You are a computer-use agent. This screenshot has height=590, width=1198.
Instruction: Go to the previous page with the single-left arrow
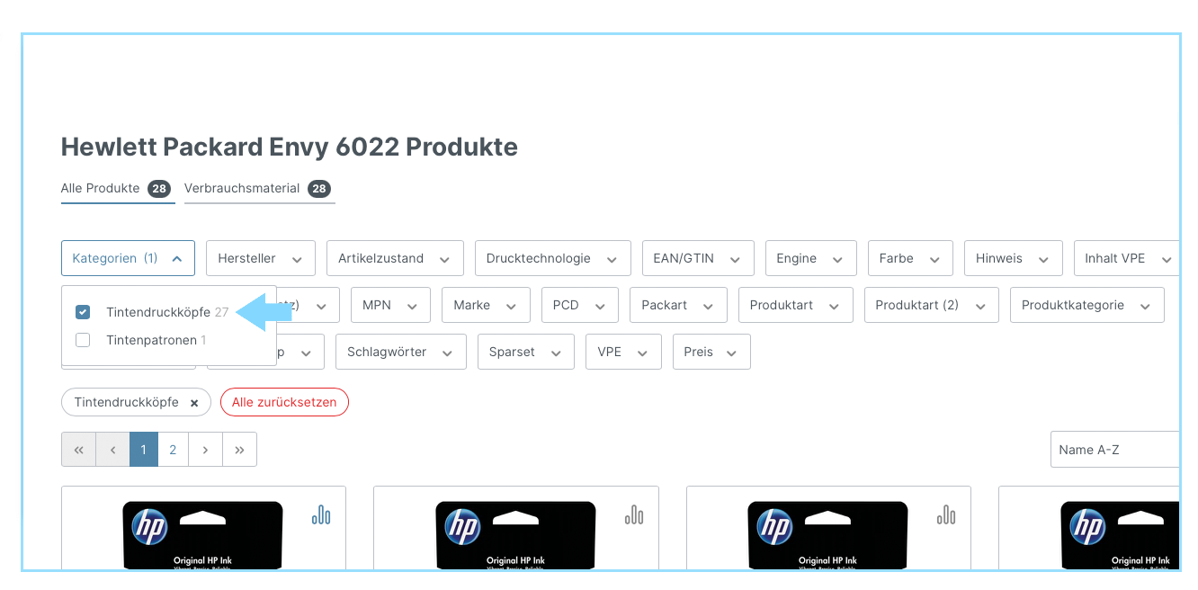click(112, 450)
